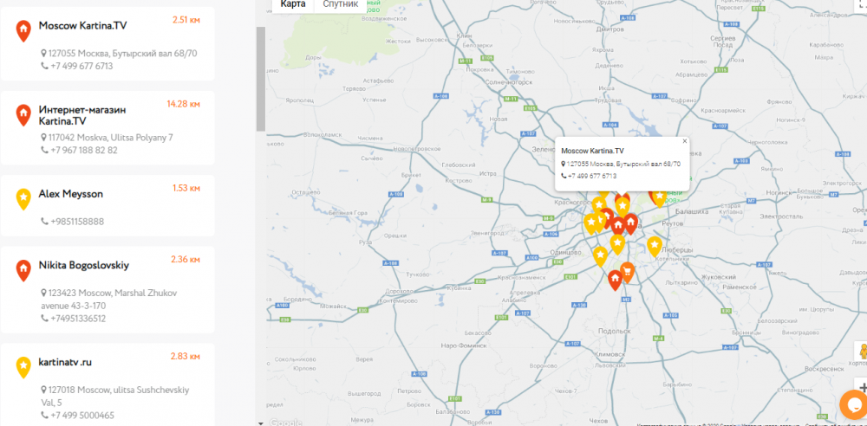
Task: Click Alex Meysson phone number +9851158888
Action: (77, 222)
